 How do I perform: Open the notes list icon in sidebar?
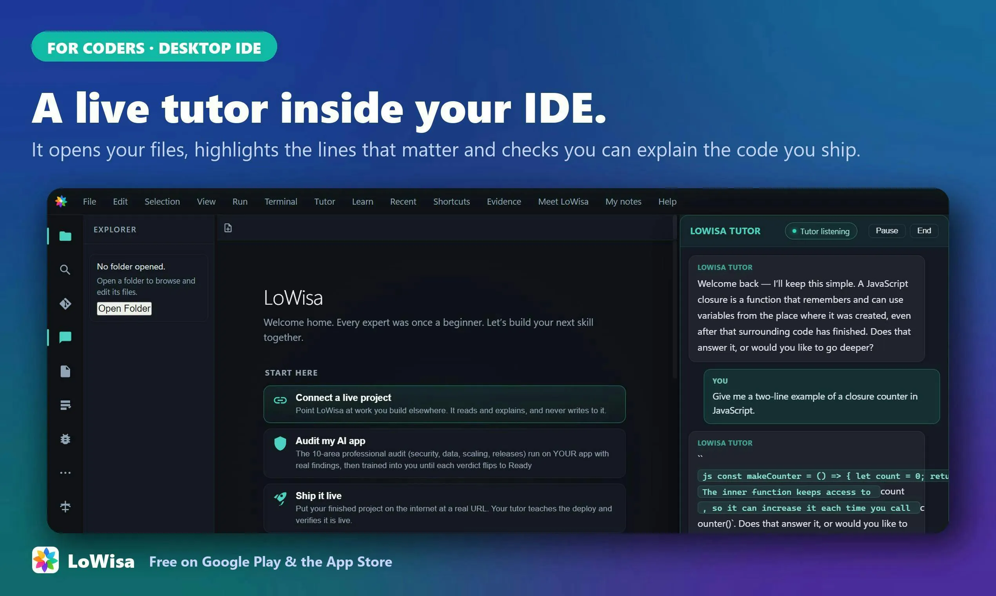pos(65,405)
